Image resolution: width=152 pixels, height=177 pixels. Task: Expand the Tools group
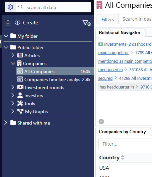(x=13, y=104)
